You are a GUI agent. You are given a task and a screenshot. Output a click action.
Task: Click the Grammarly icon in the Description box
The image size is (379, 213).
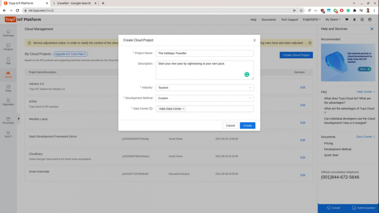(247, 74)
